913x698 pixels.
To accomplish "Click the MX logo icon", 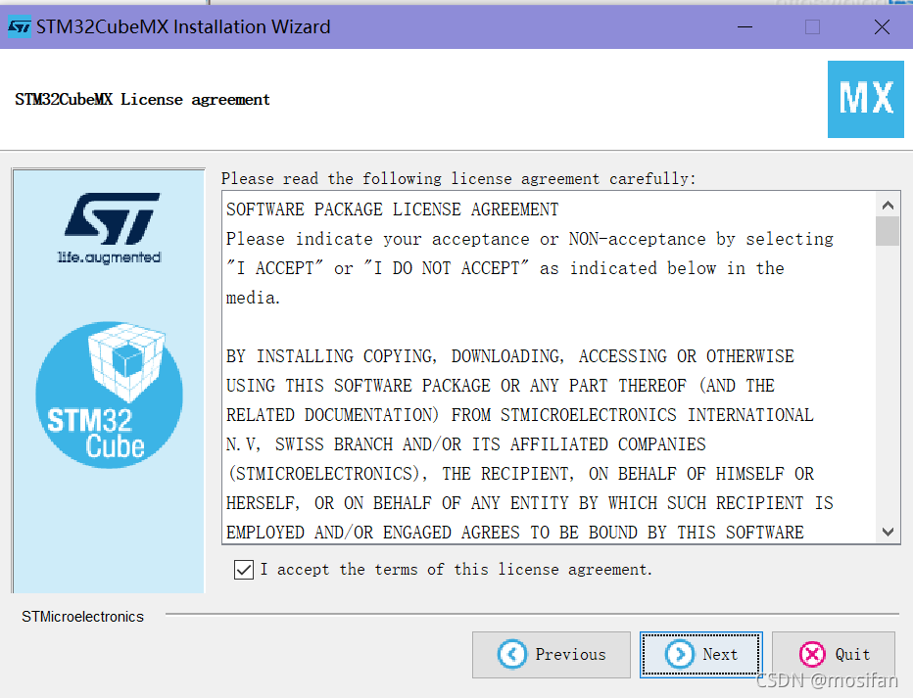I will click(x=865, y=100).
